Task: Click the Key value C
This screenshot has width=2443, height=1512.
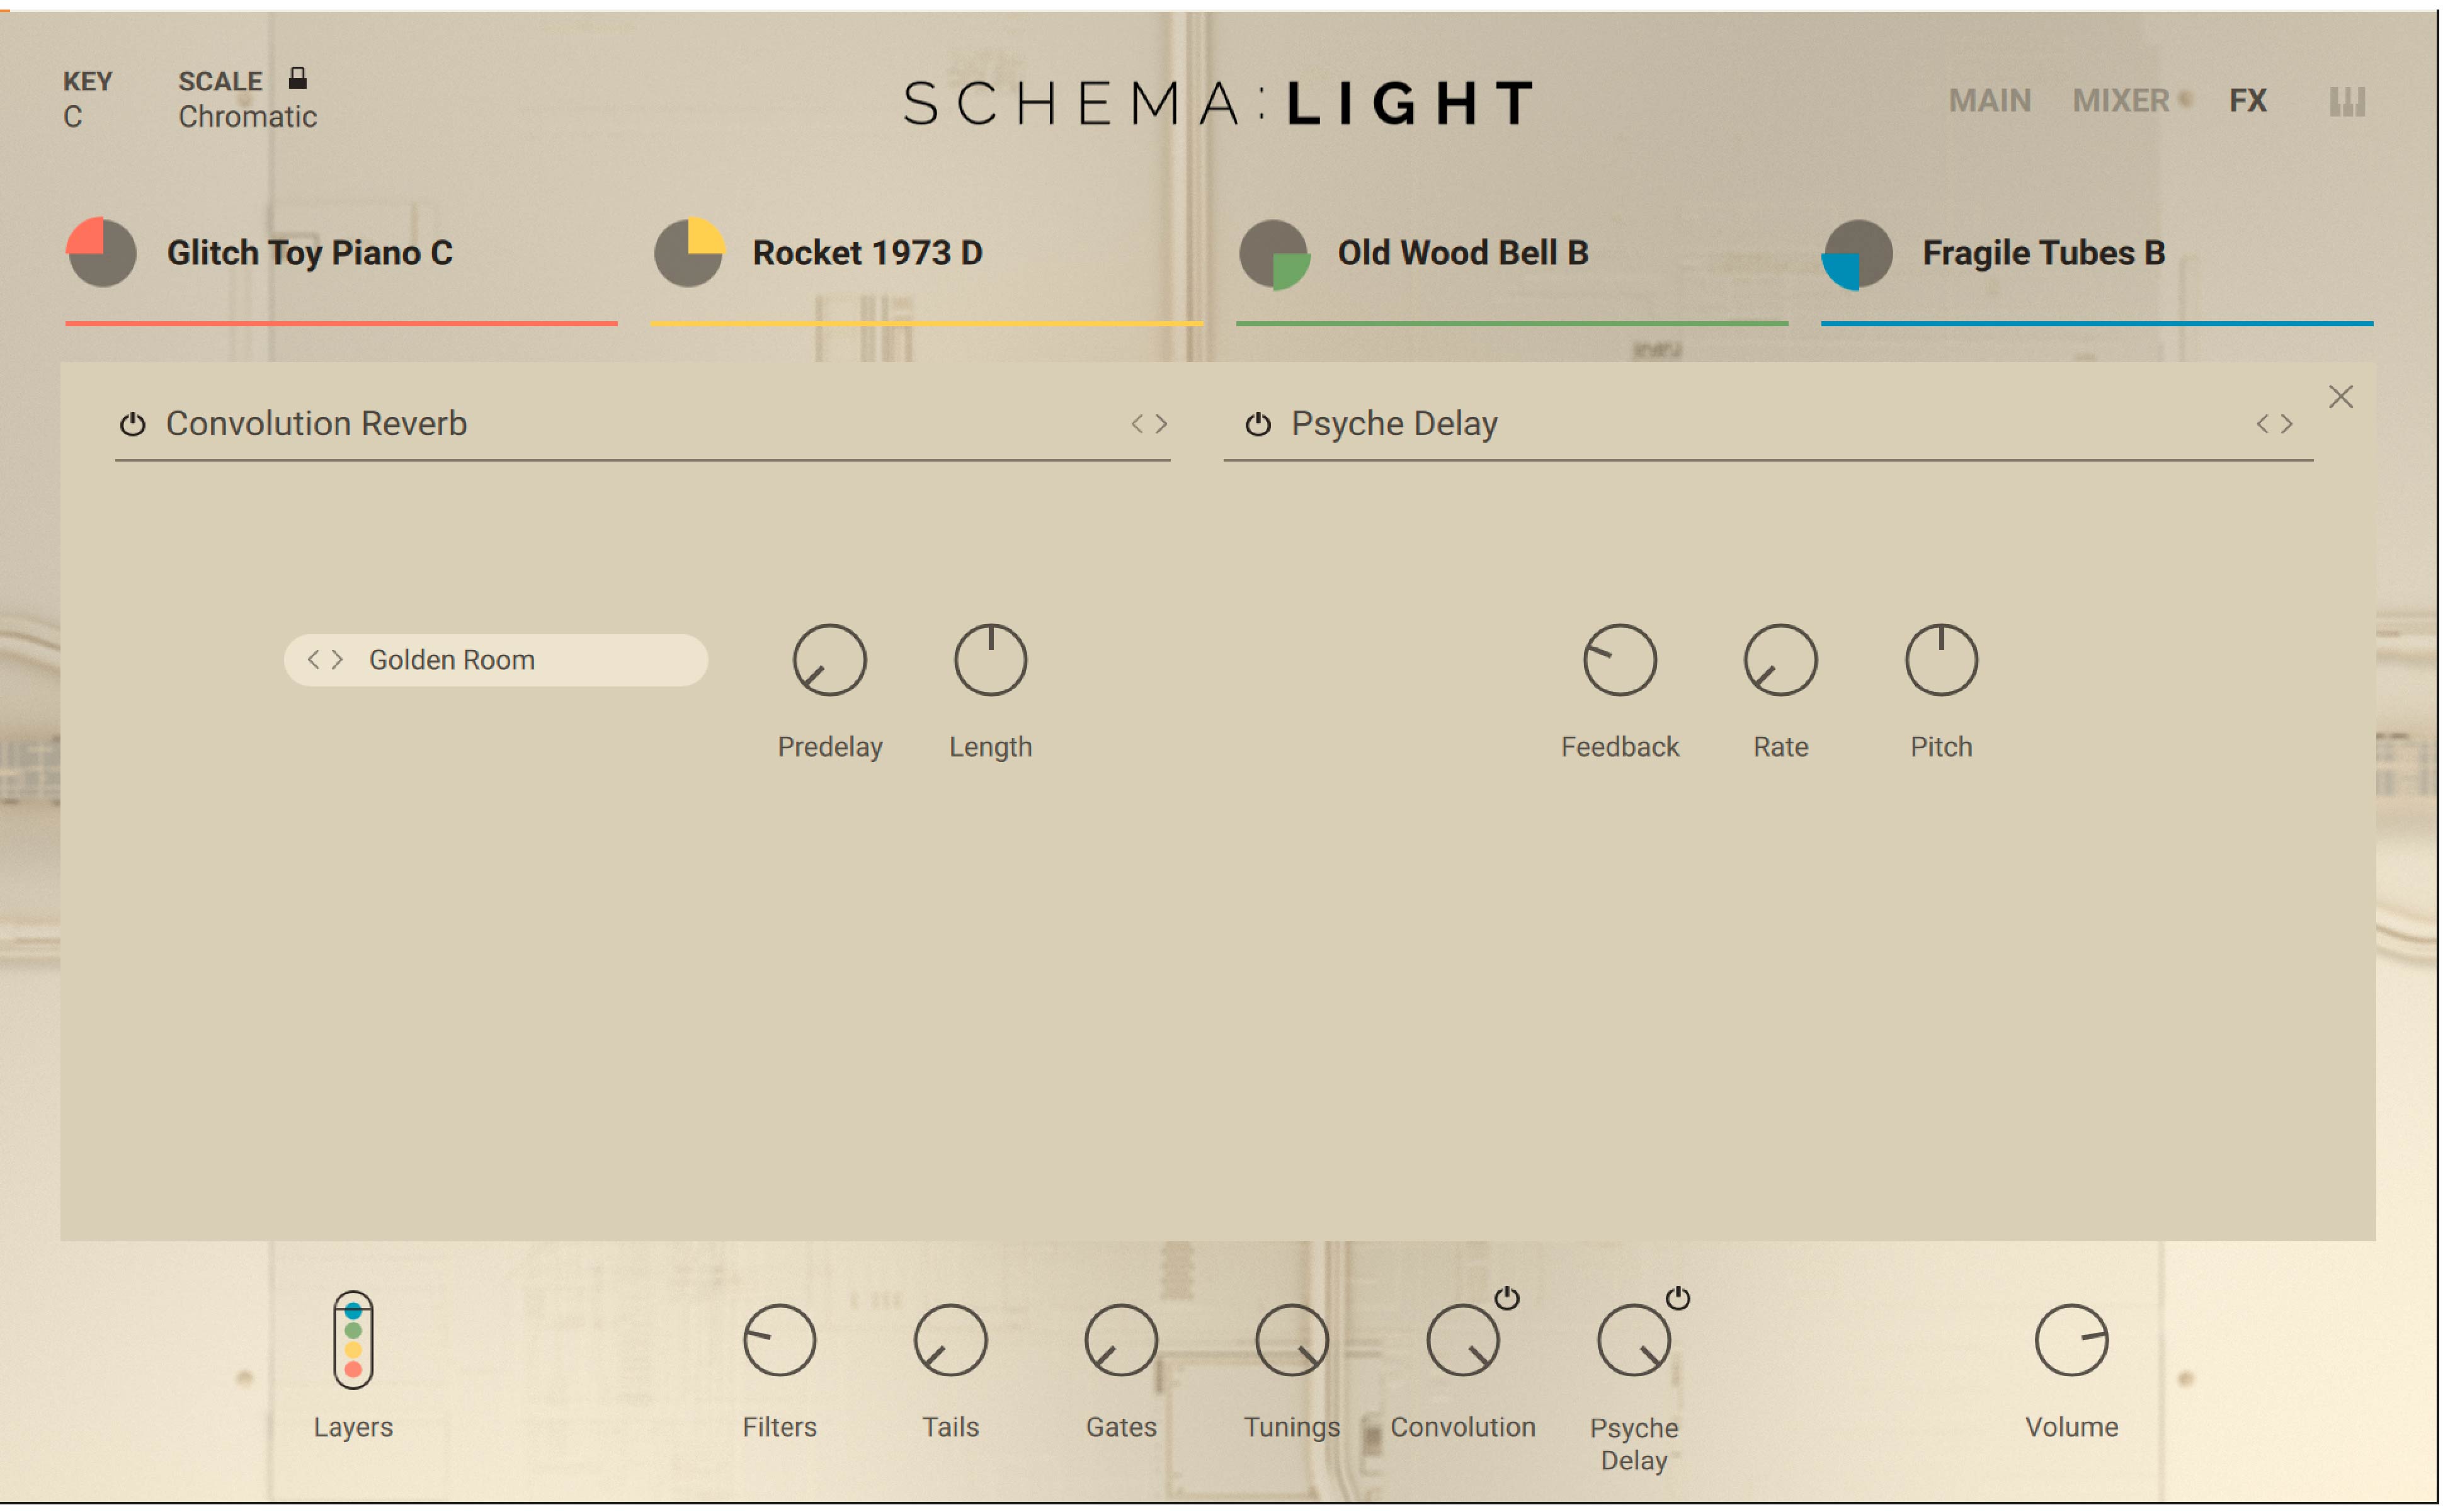Action: [72, 117]
